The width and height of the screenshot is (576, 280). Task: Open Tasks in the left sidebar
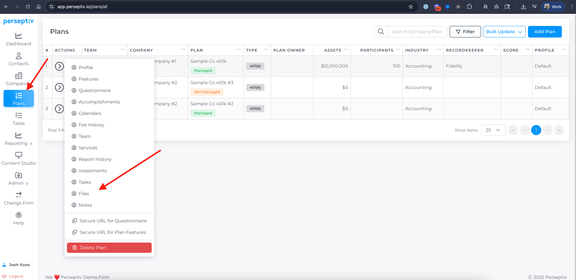click(x=19, y=119)
